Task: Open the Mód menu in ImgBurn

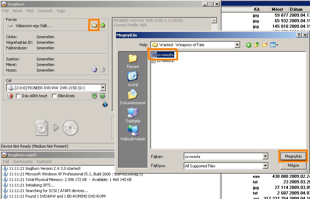Action: 30,11
